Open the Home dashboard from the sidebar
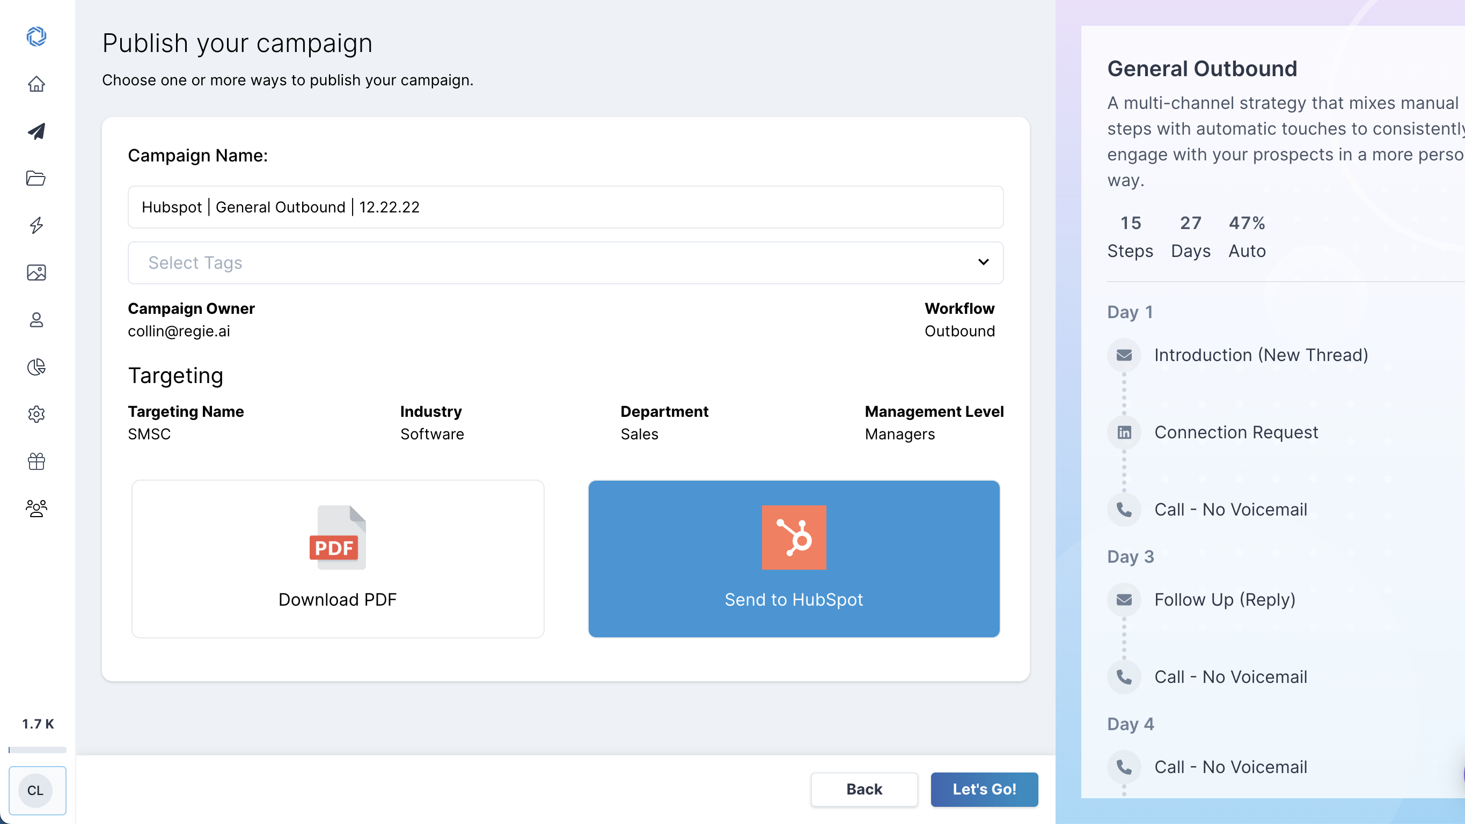Screen dimensions: 1465x824 36,84
